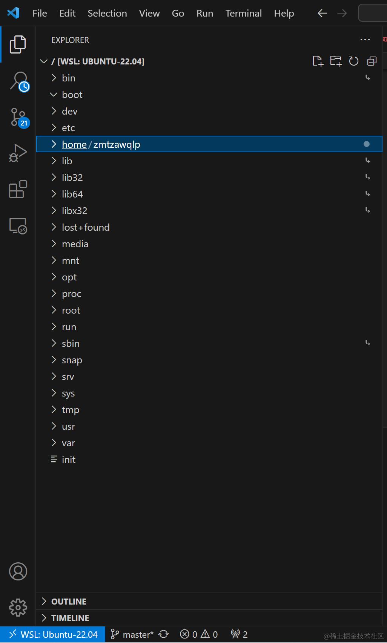Screen dimensions: 387x643
Task: Open the Extensions view
Action: click(18, 190)
